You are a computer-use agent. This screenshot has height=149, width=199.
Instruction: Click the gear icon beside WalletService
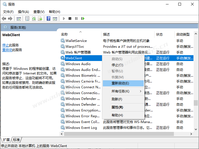(62, 41)
